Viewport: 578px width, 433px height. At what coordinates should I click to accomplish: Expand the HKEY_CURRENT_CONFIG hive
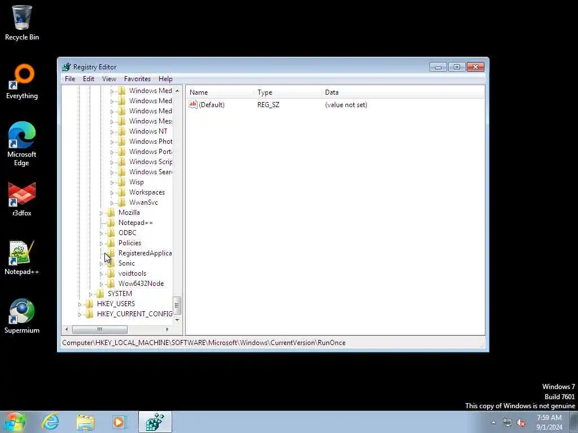80,315
